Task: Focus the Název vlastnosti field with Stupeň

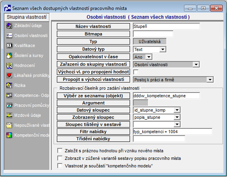Action: pyautogui.click(x=167, y=26)
